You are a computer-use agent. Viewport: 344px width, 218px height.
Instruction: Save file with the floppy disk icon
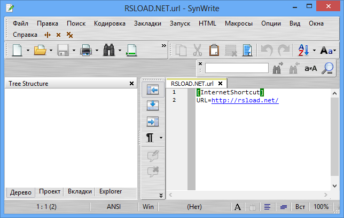pos(63,50)
